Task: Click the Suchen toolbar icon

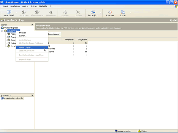Action: coord(123,12)
